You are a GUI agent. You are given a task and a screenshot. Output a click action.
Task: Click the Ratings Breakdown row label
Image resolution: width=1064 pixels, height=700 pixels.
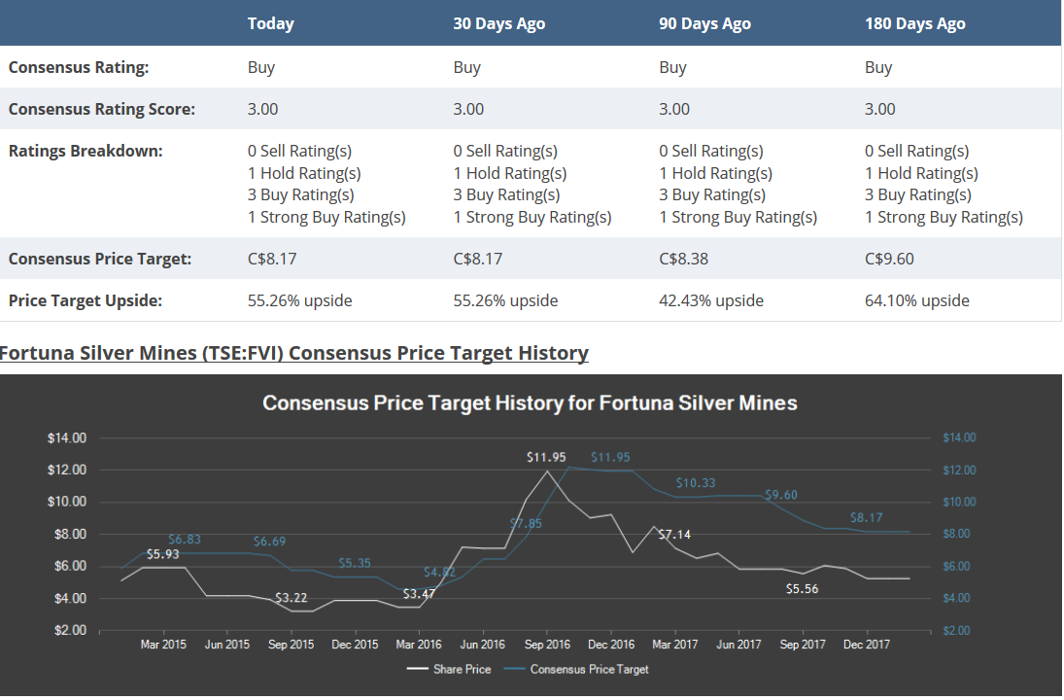[x=86, y=151]
